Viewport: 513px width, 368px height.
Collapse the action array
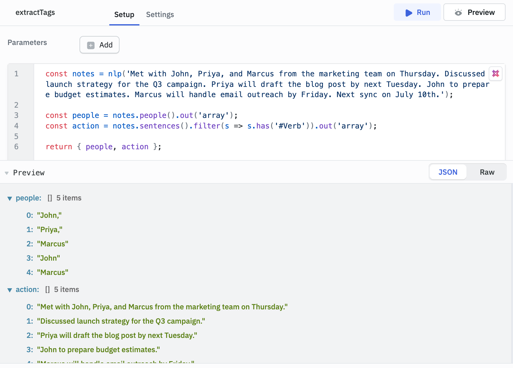pyautogui.click(x=10, y=290)
